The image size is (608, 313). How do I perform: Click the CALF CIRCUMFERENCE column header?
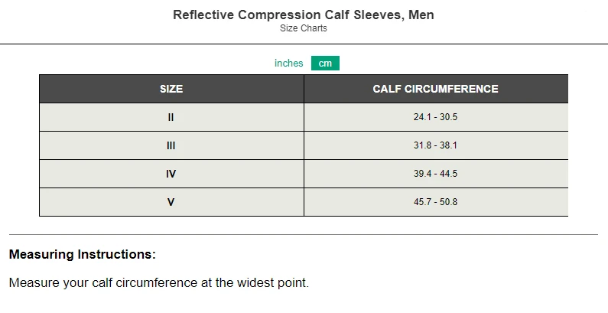[x=435, y=89]
